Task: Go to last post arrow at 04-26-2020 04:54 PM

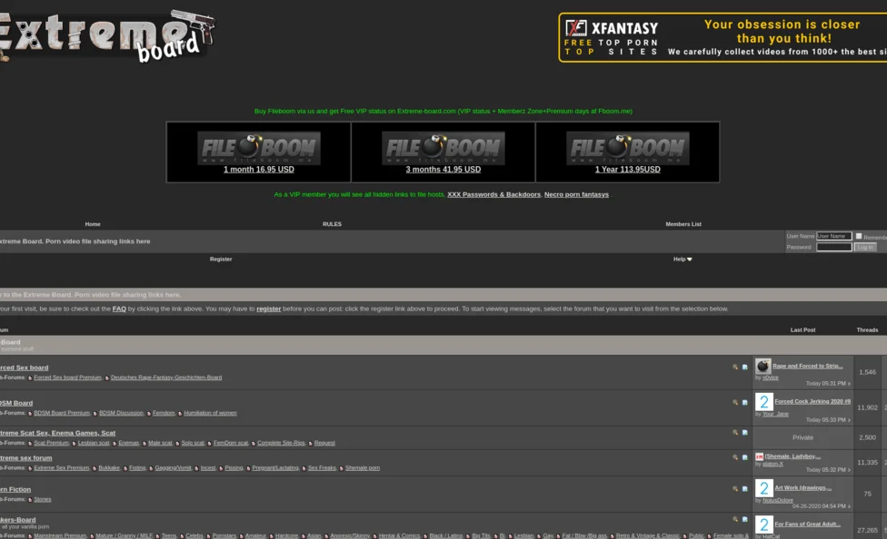Action: (849, 506)
